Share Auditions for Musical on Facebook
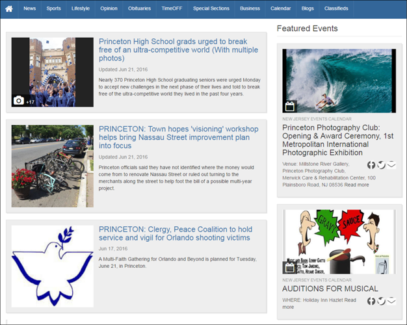Viewport: 407px width, 325px height. 371,301
